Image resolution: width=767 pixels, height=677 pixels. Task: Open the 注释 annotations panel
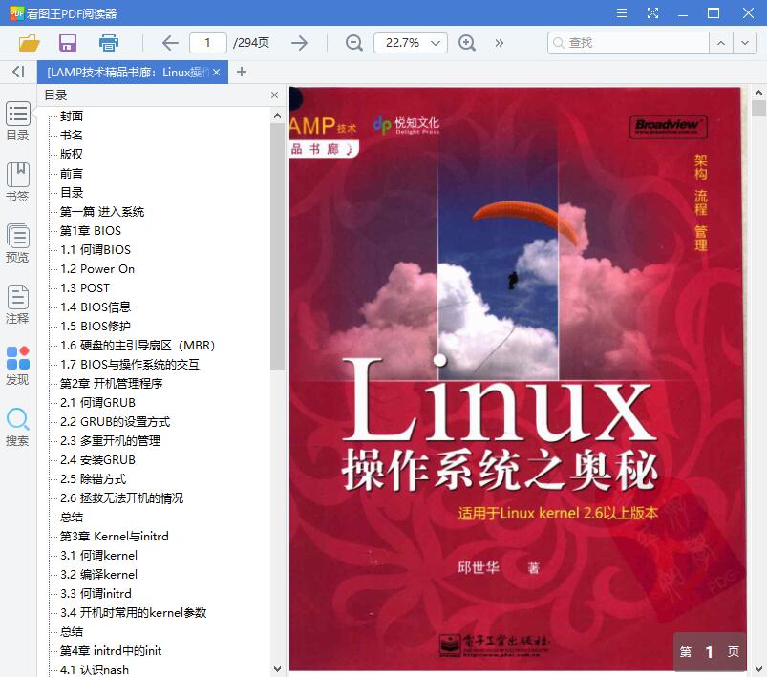pyautogui.click(x=17, y=305)
